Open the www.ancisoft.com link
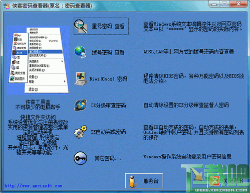The width and height of the screenshot is (250, 193). 34,185
